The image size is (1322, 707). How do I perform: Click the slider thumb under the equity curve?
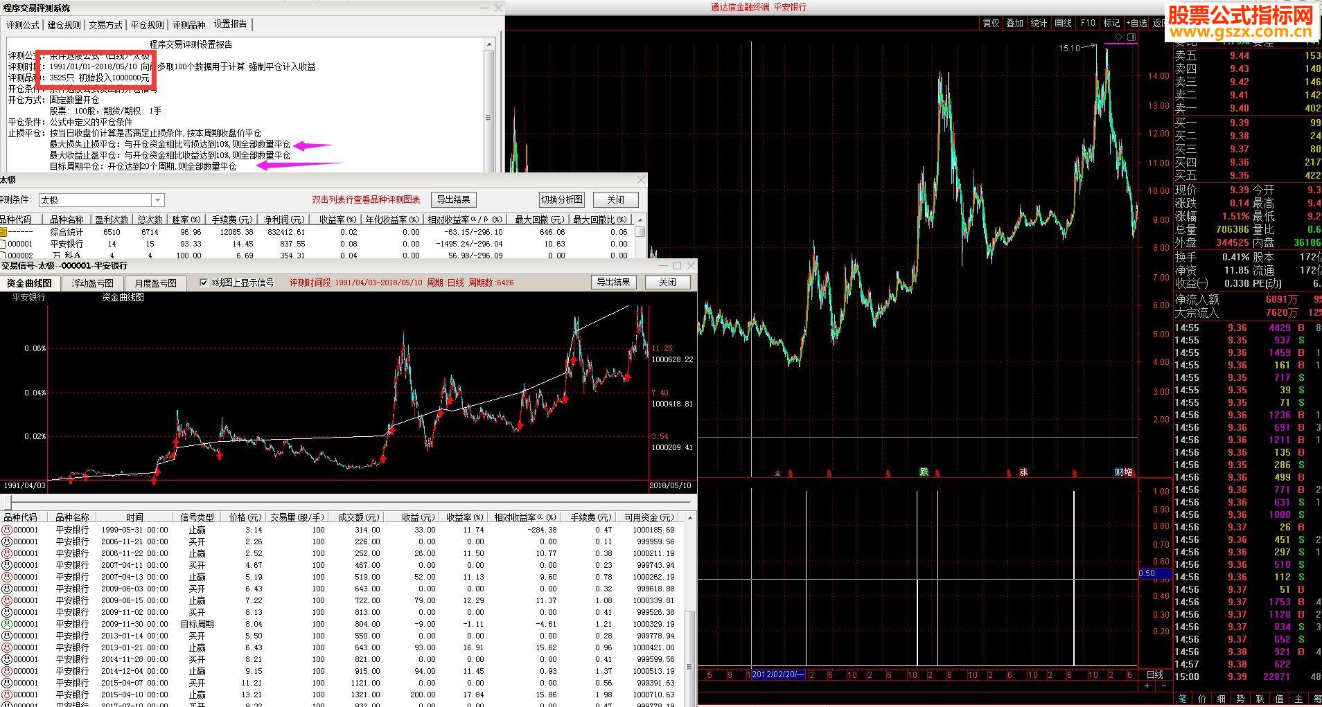pos(8,502)
